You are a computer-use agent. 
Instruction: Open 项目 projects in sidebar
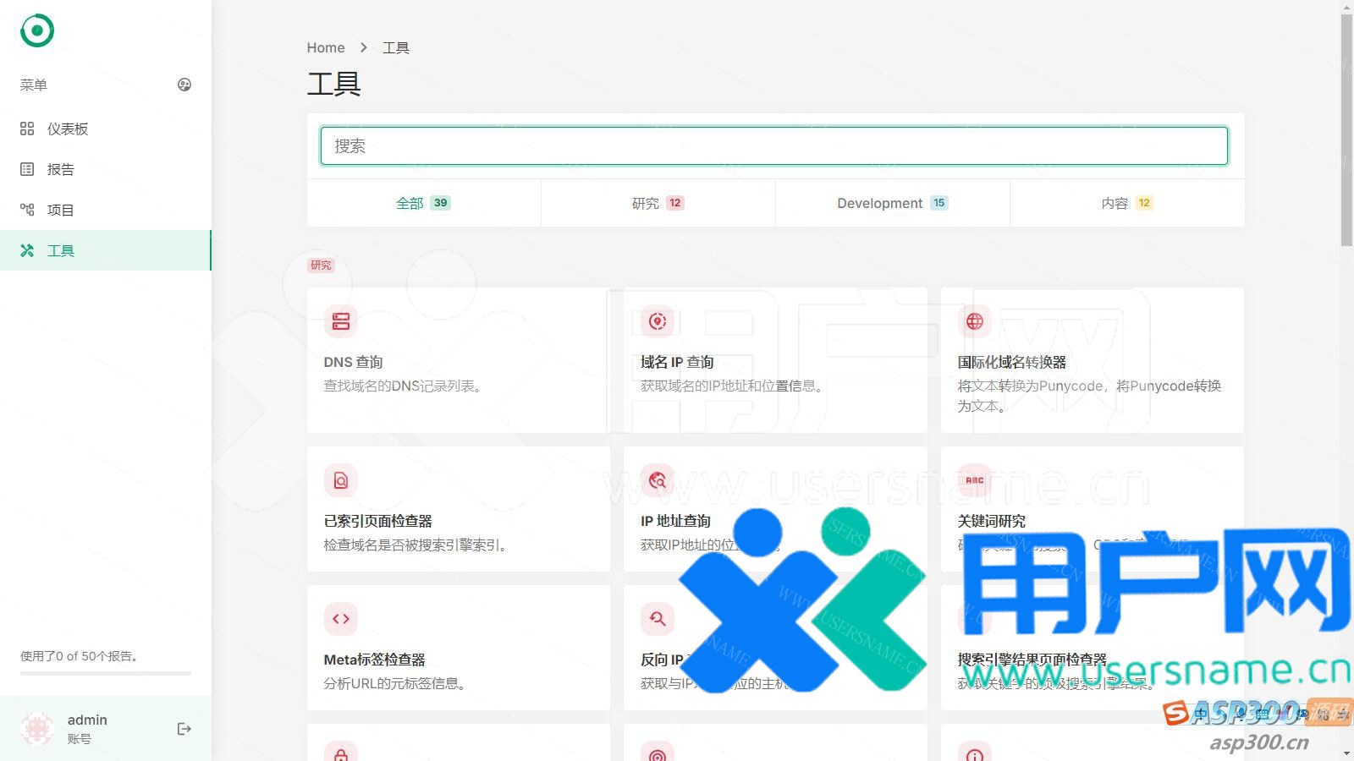tap(105, 210)
